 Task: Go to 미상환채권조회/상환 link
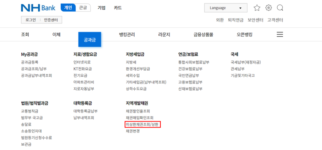[143, 125]
